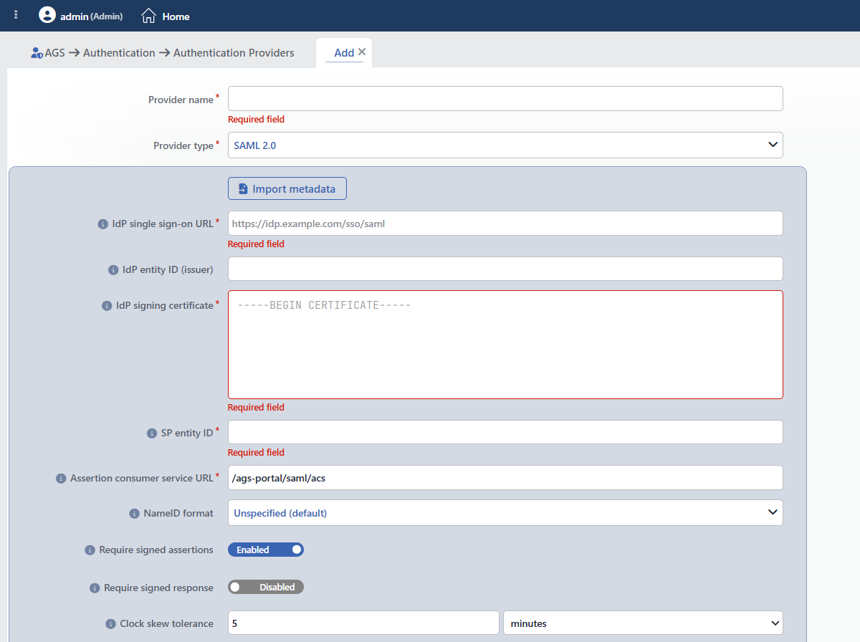The width and height of the screenshot is (860, 642).
Task: Focus the IdP signing certificate textarea
Action: coord(505,345)
